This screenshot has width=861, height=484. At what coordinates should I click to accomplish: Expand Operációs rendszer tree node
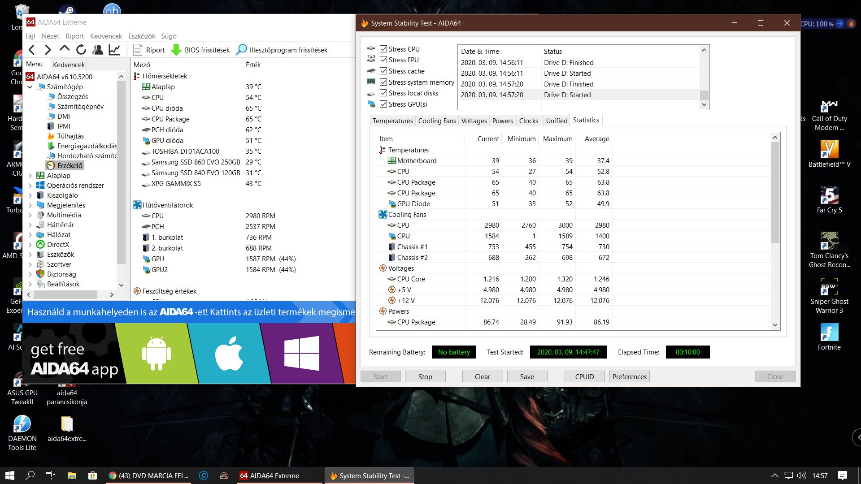pyautogui.click(x=30, y=185)
